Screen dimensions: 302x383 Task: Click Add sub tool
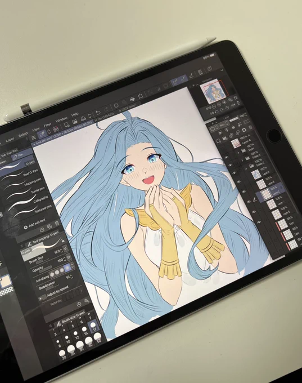(35, 224)
